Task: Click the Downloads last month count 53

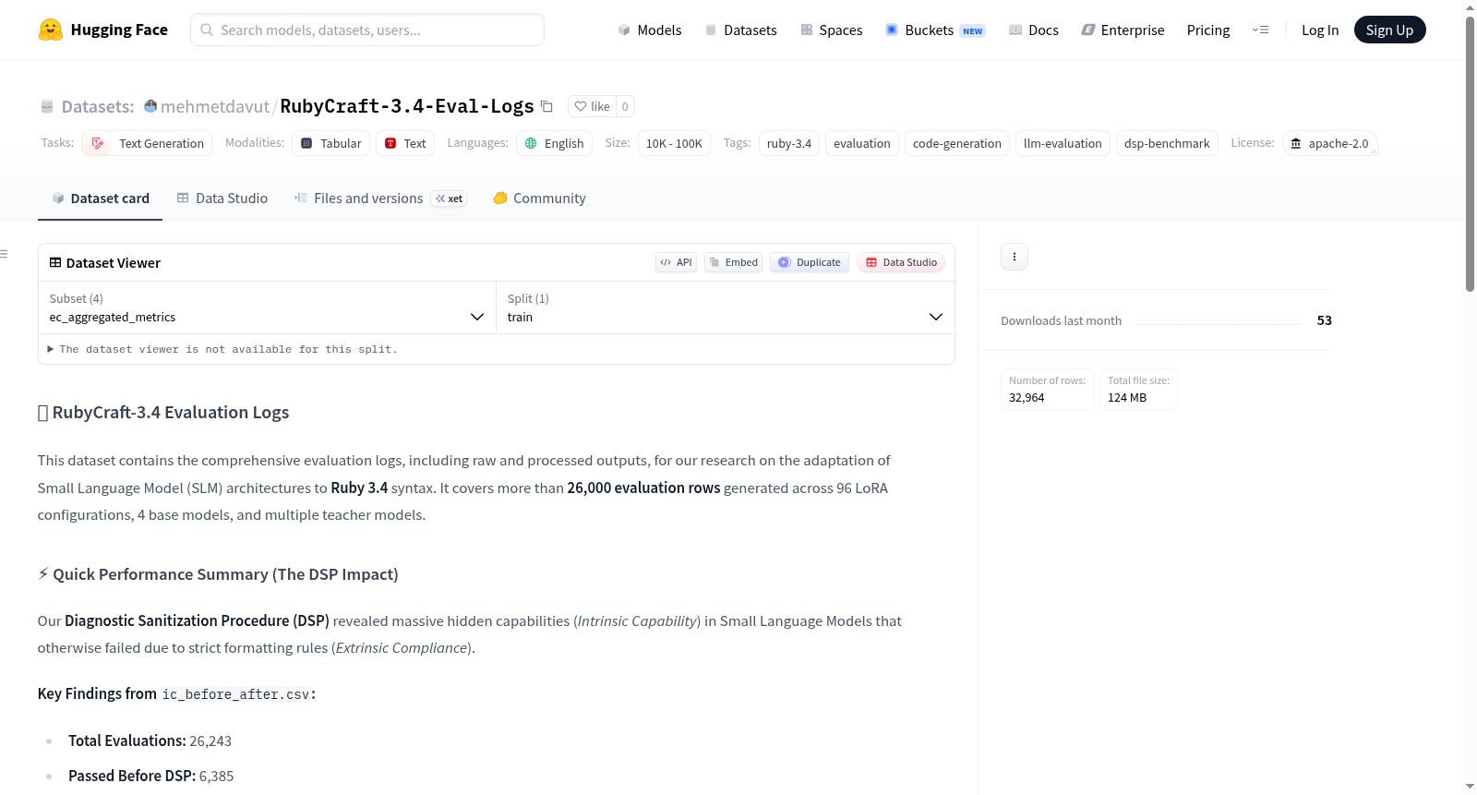Action: (x=1325, y=320)
